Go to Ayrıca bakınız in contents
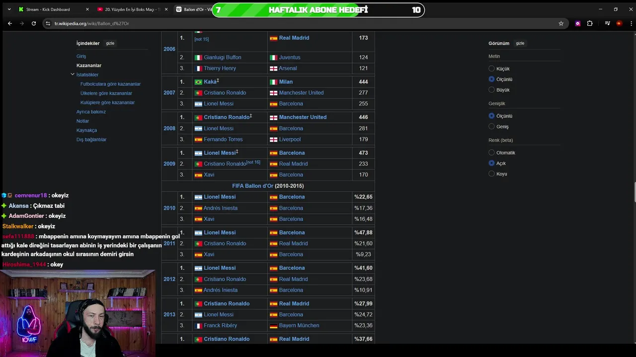This screenshot has height=357, width=636. pos(91,112)
